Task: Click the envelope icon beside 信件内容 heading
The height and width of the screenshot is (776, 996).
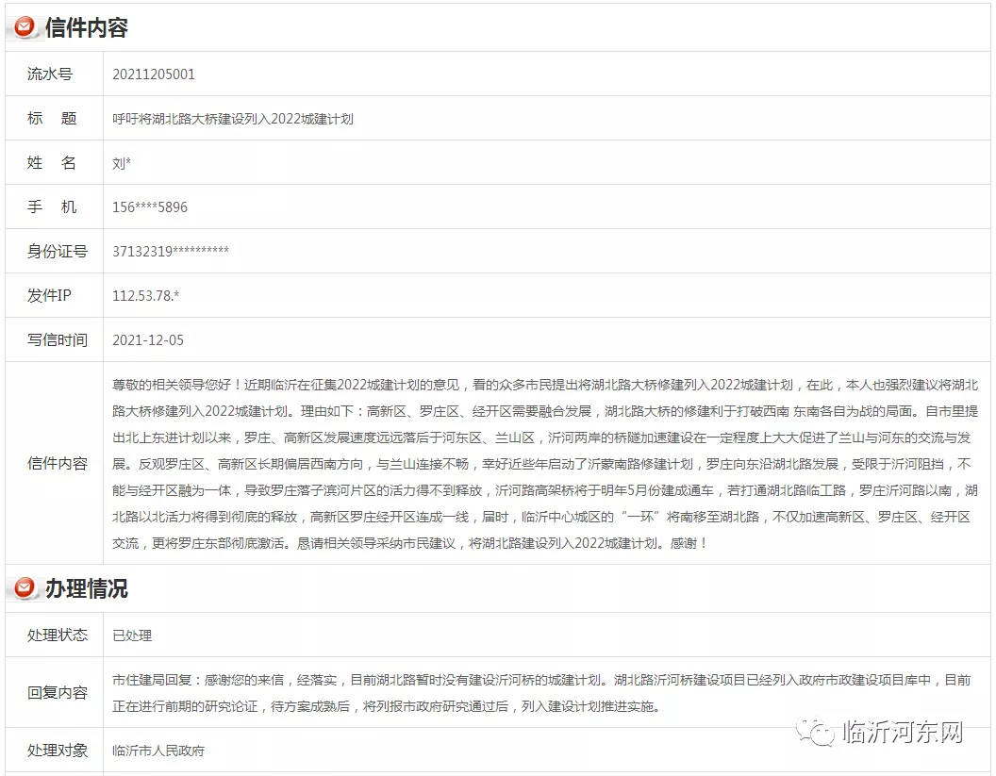Action: click(25, 26)
